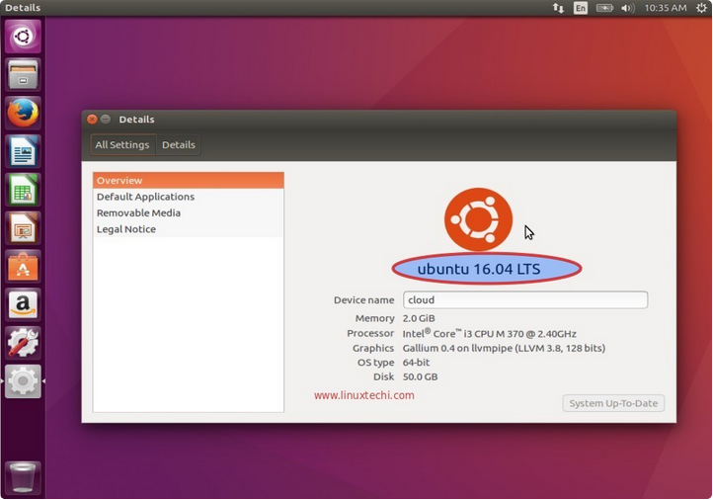713x500 pixels.
Task: Click the Memory value 2.0 GiB
Action: (x=419, y=318)
